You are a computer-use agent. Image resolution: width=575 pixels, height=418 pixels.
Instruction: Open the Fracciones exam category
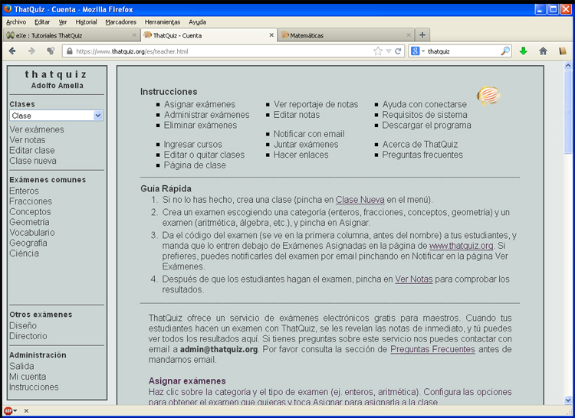coord(31,201)
